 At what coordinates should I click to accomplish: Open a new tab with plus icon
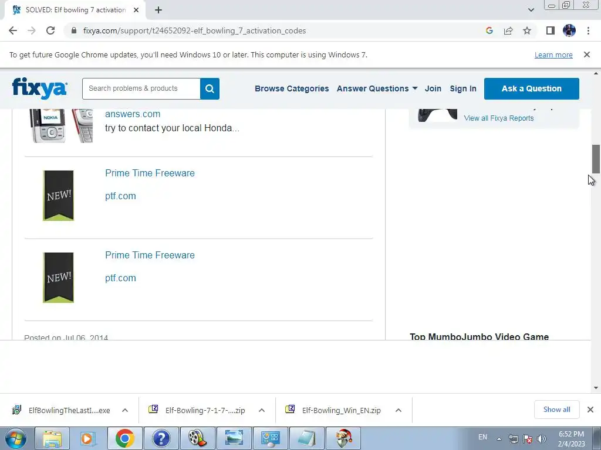click(x=158, y=10)
